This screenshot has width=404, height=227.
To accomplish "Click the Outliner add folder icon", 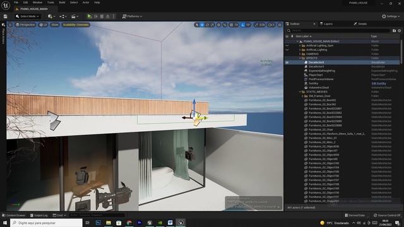I will point(394,31).
